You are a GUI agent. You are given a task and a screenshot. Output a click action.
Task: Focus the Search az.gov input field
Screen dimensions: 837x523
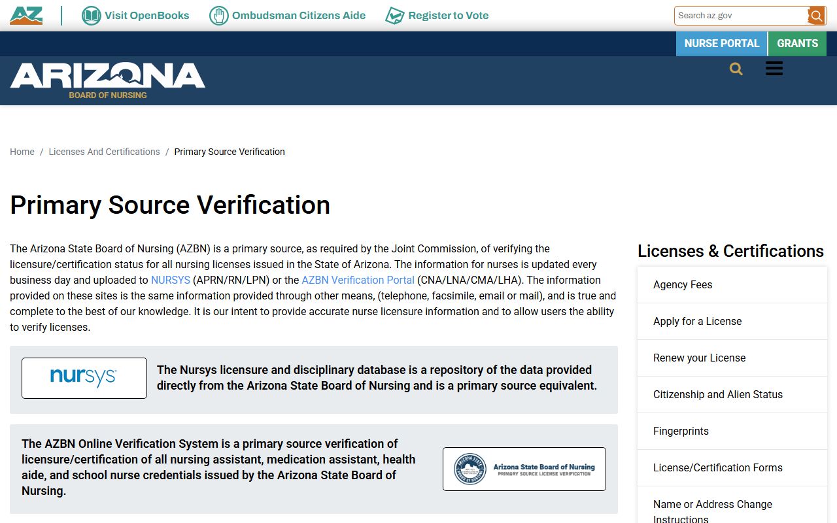click(742, 16)
